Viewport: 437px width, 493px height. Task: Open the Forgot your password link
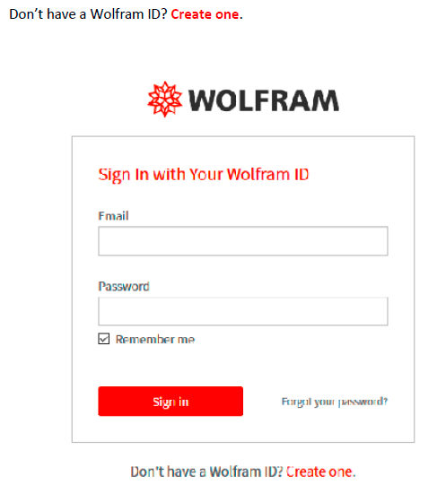click(335, 402)
